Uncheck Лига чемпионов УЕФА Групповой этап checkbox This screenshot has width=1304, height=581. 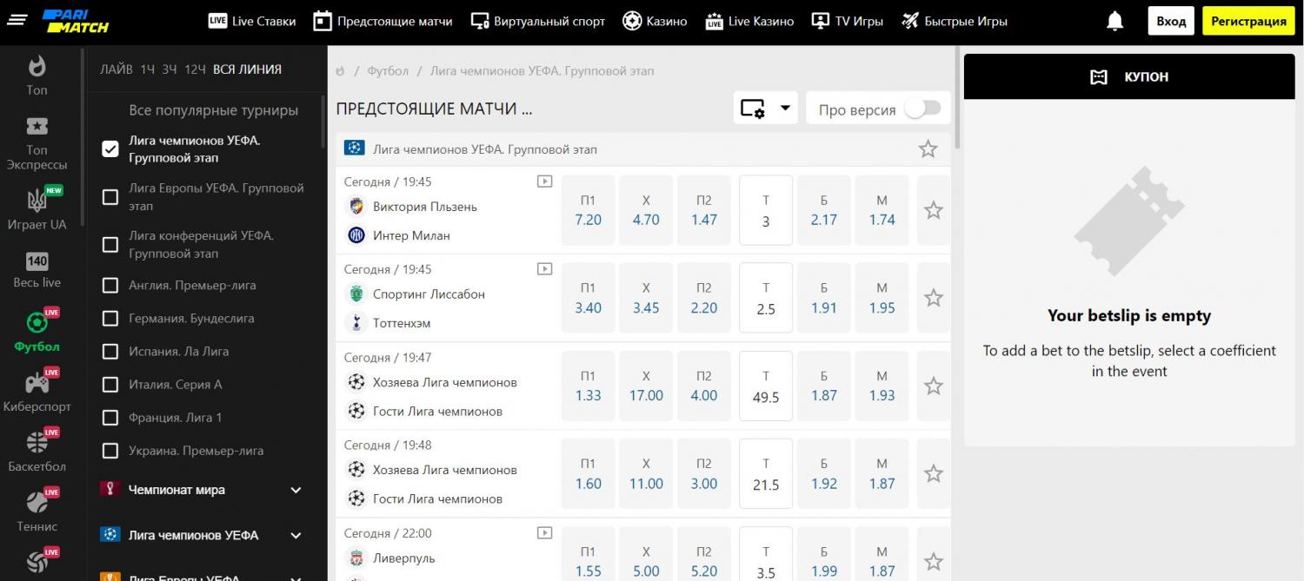[x=110, y=149]
